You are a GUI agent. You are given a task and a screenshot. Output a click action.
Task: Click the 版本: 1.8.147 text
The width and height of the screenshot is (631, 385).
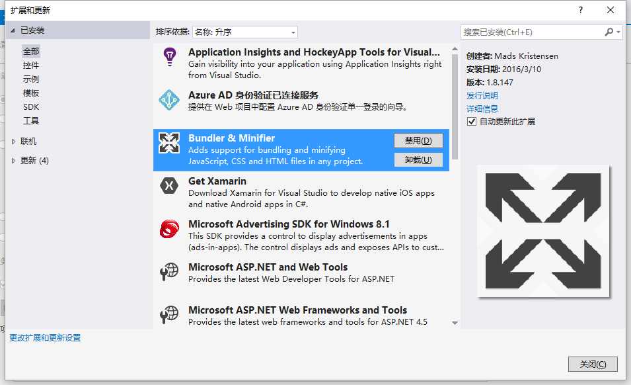pyautogui.click(x=490, y=83)
